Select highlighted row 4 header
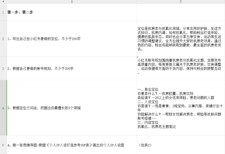This screenshot has width=225, height=154. coord(3,108)
